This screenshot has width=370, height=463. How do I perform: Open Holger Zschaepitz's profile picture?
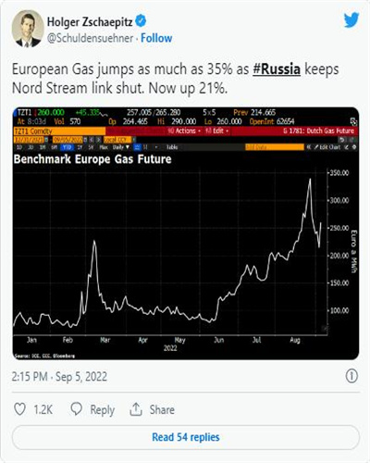(28, 29)
